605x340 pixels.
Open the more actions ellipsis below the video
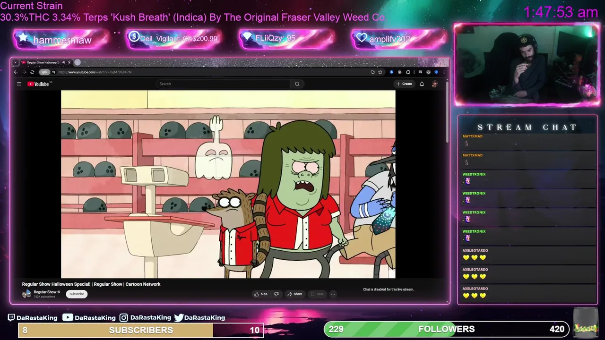333,294
